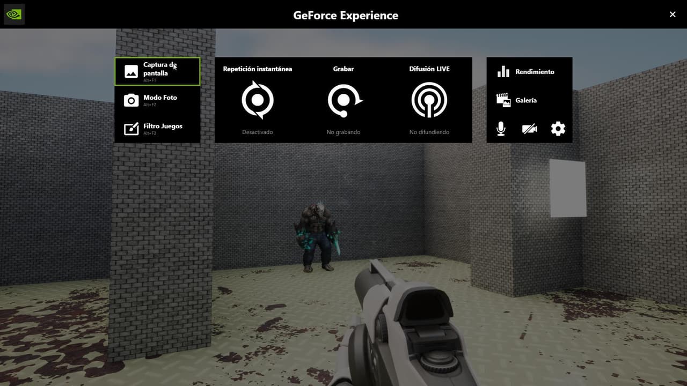Open the Rendimiento label
This screenshot has width=687, height=386.
tap(535, 72)
